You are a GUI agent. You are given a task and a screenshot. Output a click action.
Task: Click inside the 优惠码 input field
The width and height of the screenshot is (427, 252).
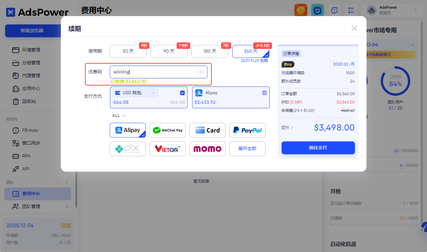(x=159, y=72)
